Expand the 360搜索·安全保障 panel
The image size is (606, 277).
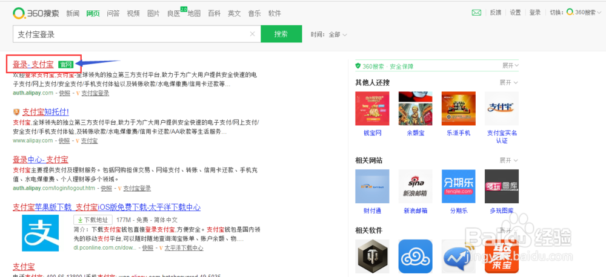tap(510, 65)
